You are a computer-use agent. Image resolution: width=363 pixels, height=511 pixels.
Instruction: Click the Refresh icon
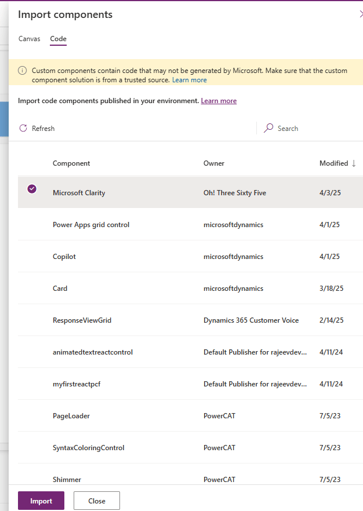[x=23, y=129]
